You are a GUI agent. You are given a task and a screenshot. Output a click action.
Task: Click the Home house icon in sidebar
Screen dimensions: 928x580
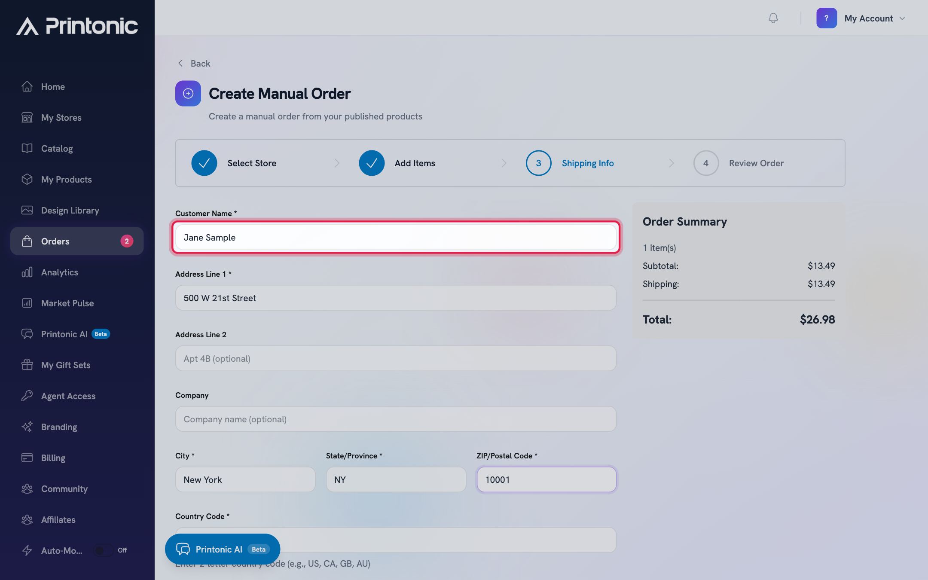point(27,86)
